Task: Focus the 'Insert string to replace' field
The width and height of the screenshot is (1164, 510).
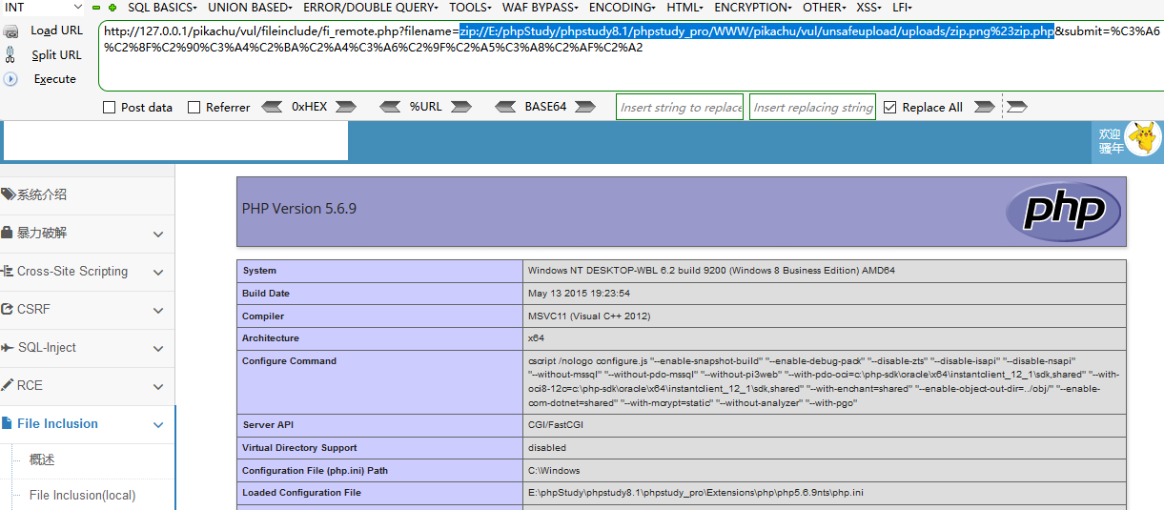Action: pos(681,107)
